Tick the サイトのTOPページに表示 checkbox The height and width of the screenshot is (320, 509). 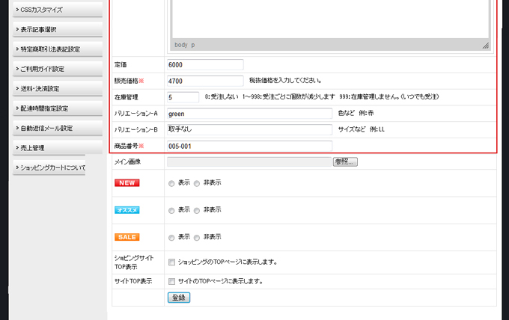(x=172, y=282)
